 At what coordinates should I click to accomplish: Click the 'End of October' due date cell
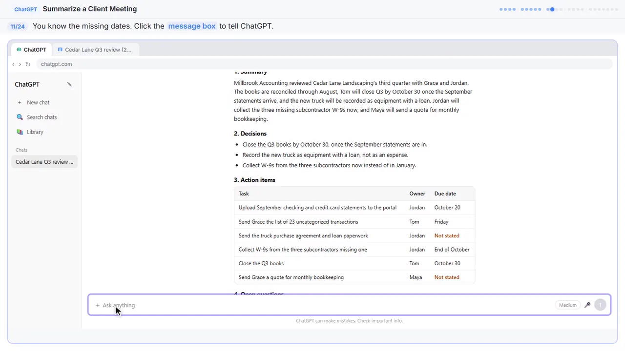click(x=452, y=250)
